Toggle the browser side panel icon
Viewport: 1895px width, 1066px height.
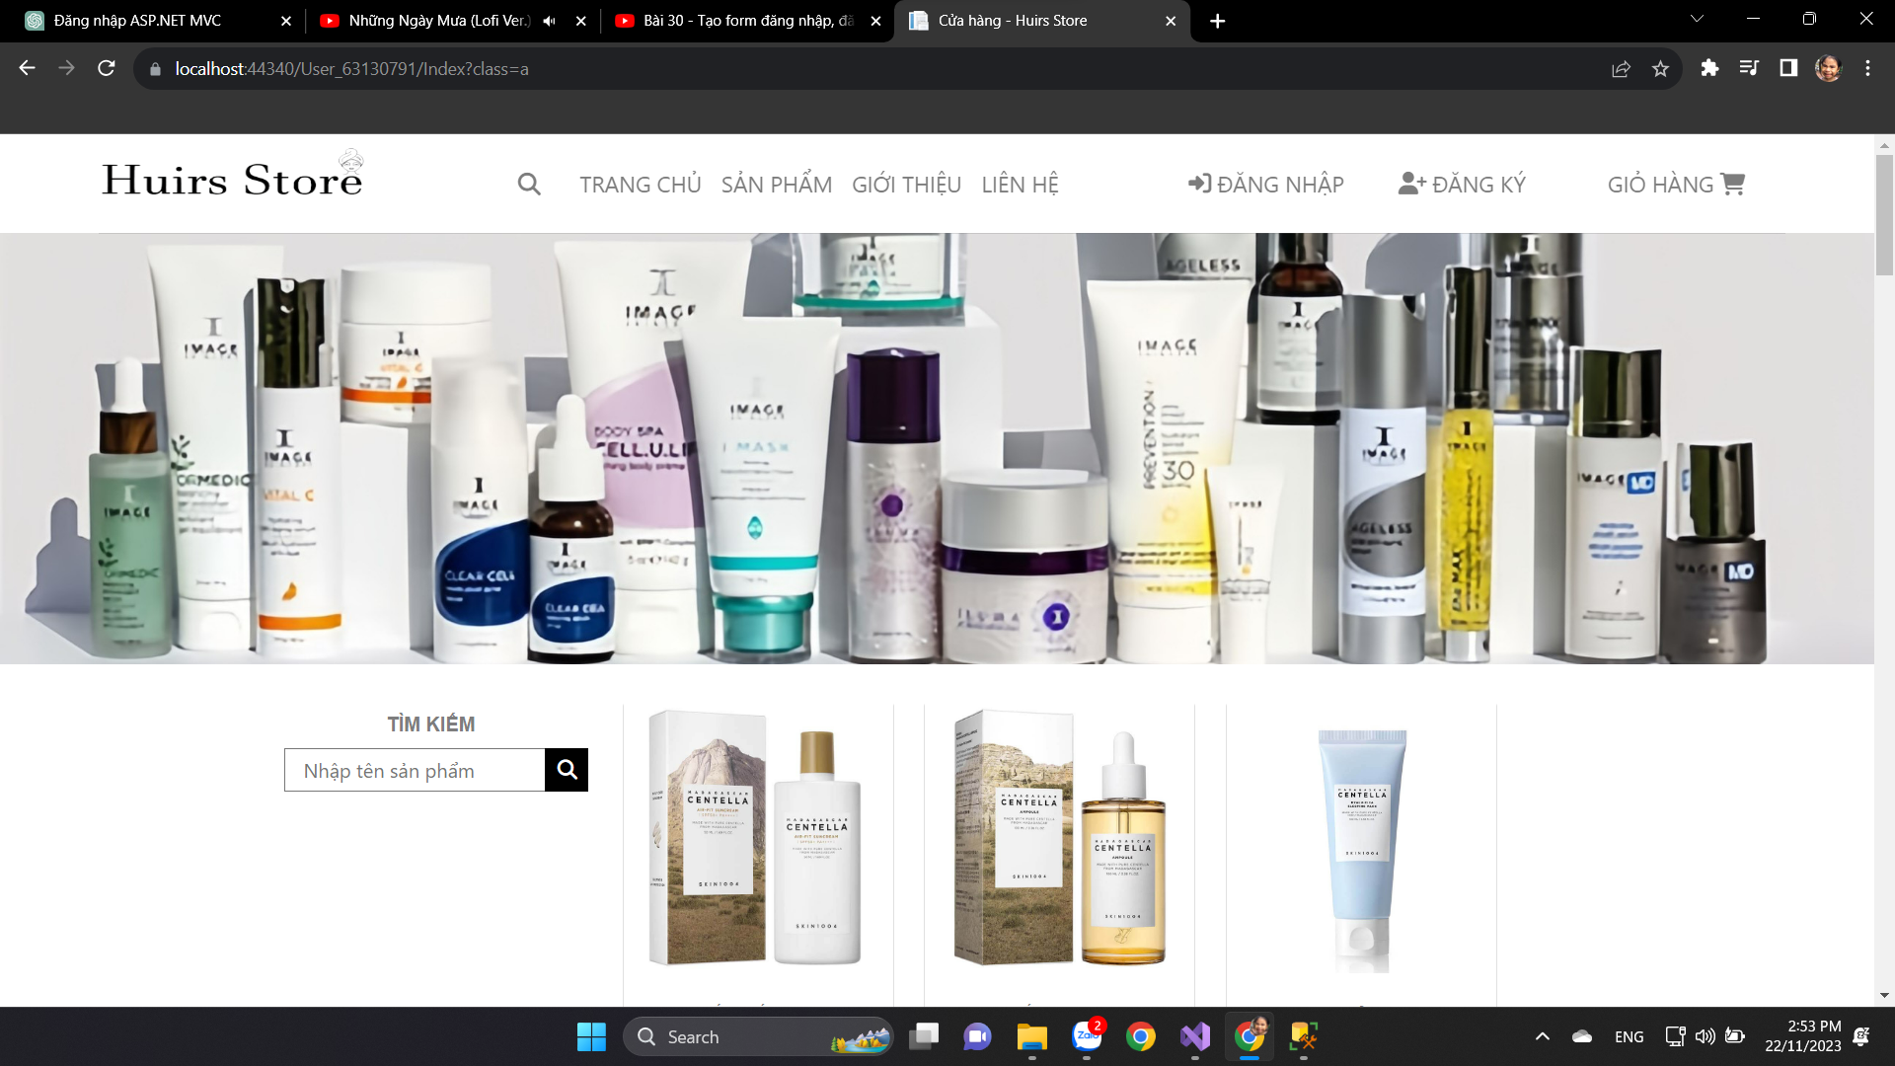(x=1788, y=68)
